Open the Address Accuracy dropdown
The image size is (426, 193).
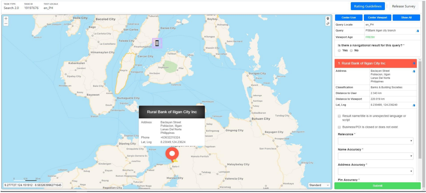[x=376, y=171]
